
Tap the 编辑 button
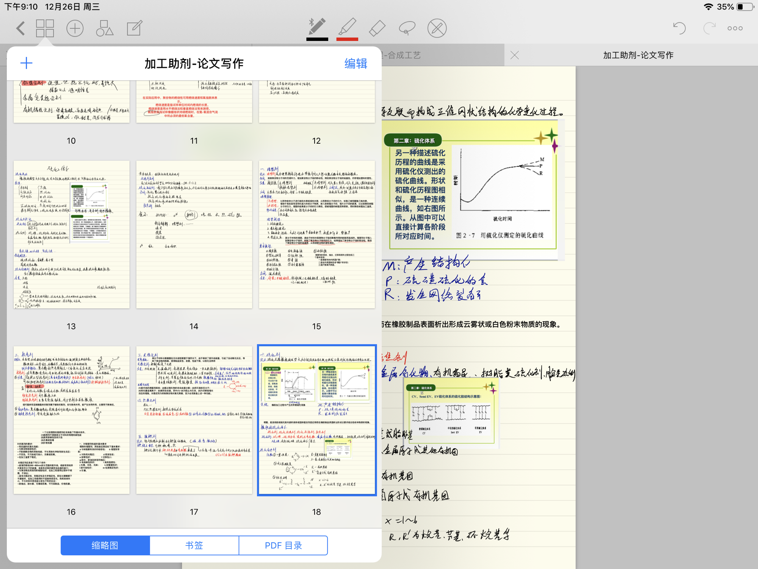pyautogui.click(x=356, y=63)
